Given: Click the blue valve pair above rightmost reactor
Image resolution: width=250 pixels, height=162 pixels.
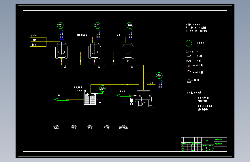Looking at the screenshot, I should (131, 36).
